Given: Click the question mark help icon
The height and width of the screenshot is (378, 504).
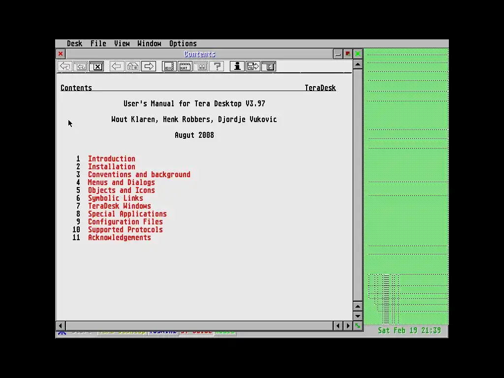Looking at the screenshot, I should [x=217, y=66].
